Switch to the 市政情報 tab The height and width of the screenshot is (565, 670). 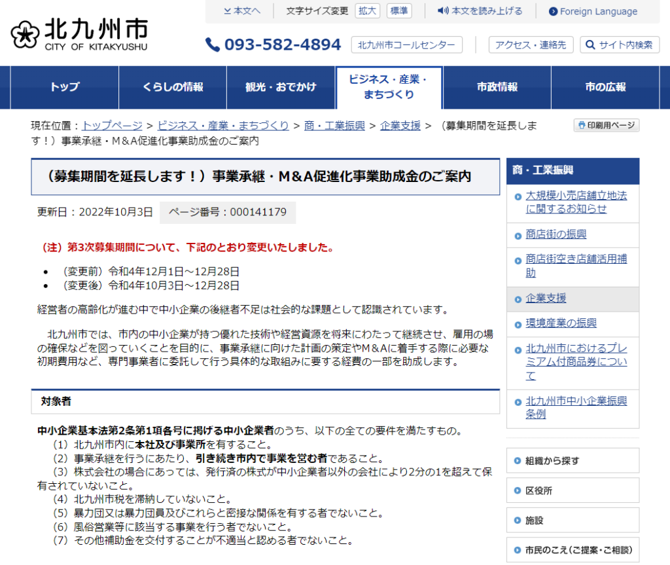tap(497, 87)
